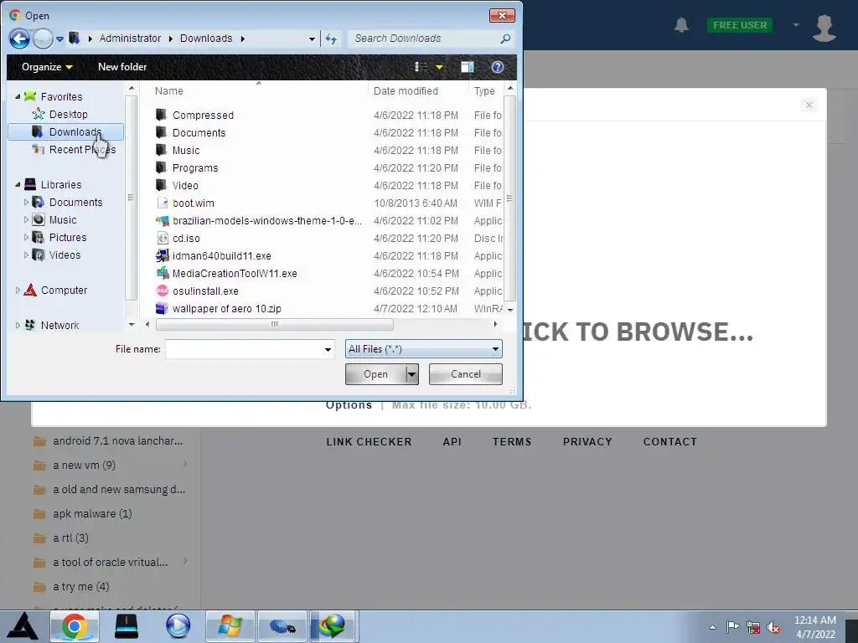Collapse the Libraries tree group
This screenshot has width=858, height=643.
[18, 184]
